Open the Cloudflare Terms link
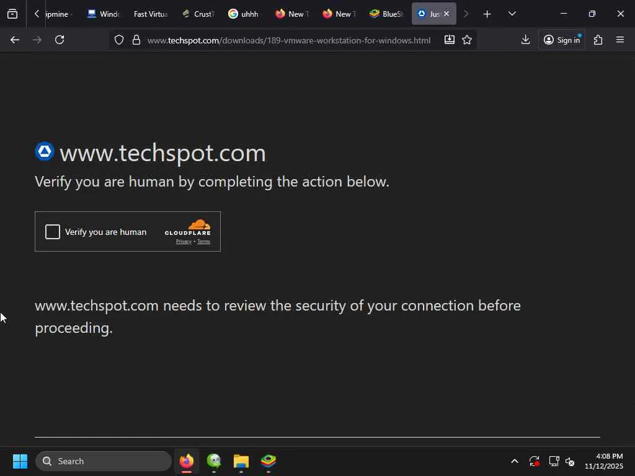The image size is (635, 476). tap(203, 242)
